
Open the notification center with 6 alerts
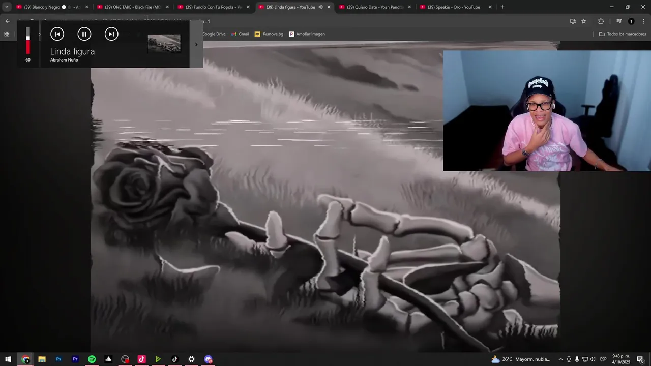(x=641, y=359)
